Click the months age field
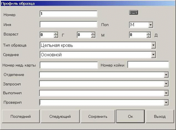The height and width of the screenshot is (130, 176). pos(84,35)
